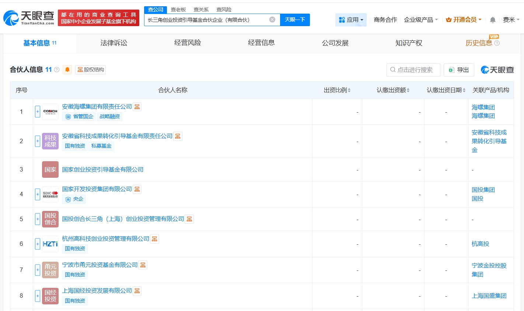Clear the search box with the X icon
Screen dimensions: 524x311
(x=272, y=20)
